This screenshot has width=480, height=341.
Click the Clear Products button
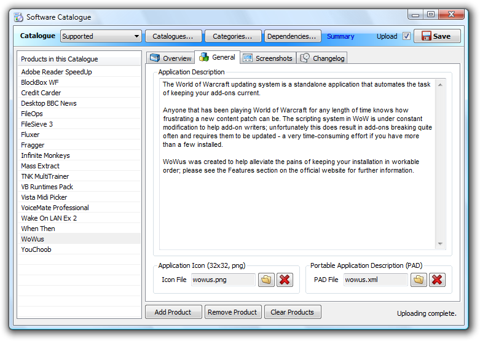point(293,312)
